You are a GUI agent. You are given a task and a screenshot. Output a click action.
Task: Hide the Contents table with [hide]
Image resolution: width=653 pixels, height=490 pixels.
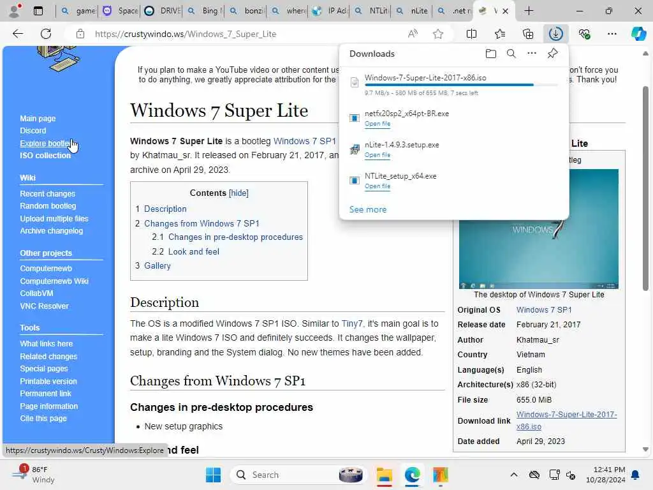(x=238, y=193)
